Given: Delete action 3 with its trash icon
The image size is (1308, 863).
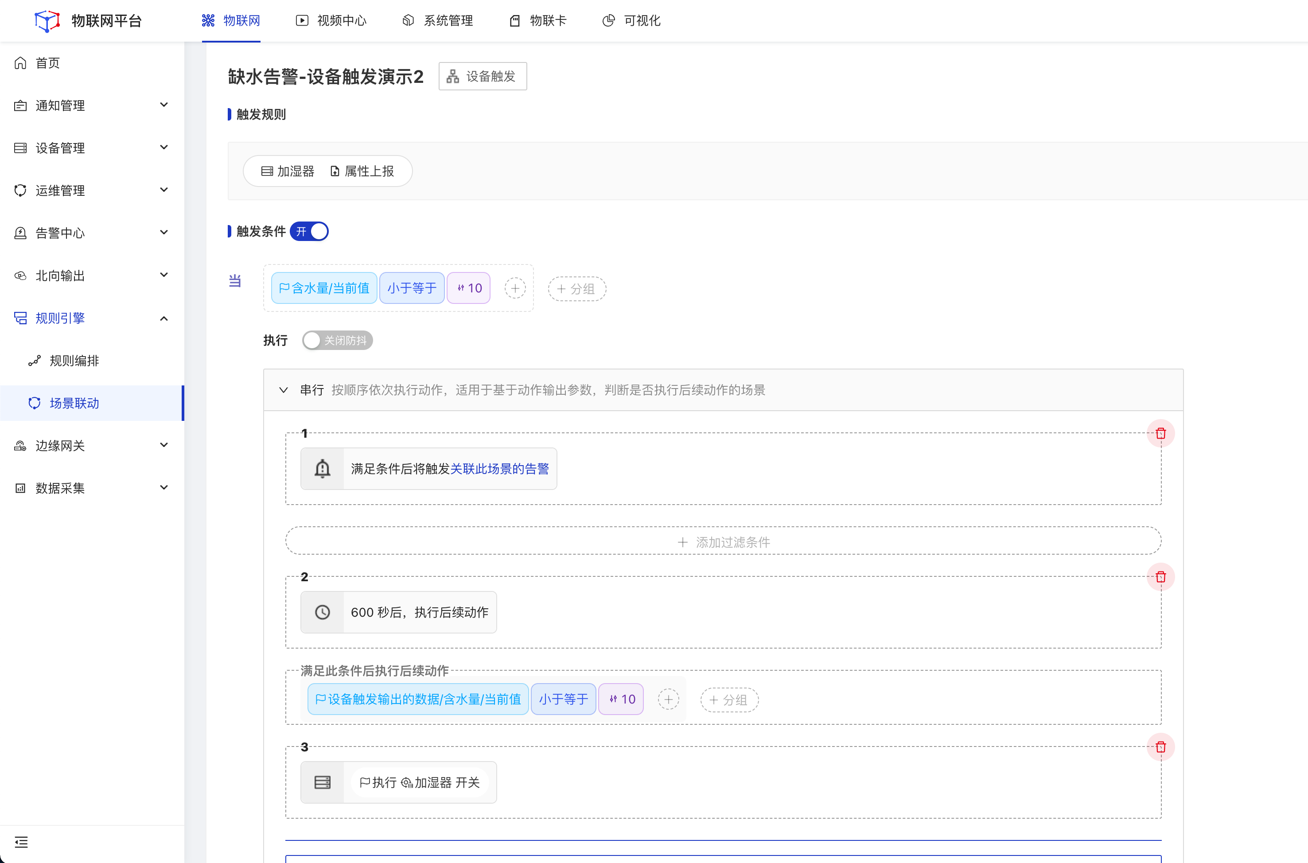Looking at the screenshot, I should (x=1160, y=747).
